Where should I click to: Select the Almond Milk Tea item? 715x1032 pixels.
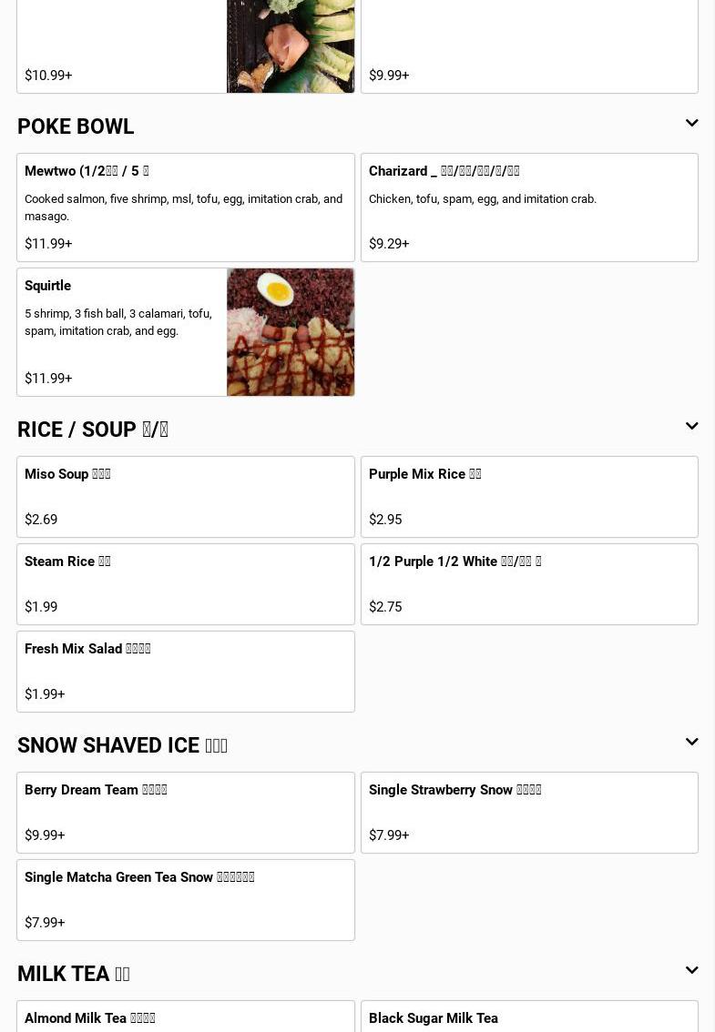tap(185, 1018)
